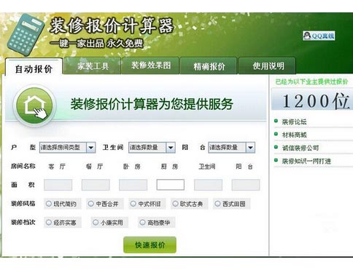Image resolution: width=353 pixels, height=270 pixels.
Task: Open the 阳台 quantity dropdown
Action: pyautogui.click(x=231, y=147)
